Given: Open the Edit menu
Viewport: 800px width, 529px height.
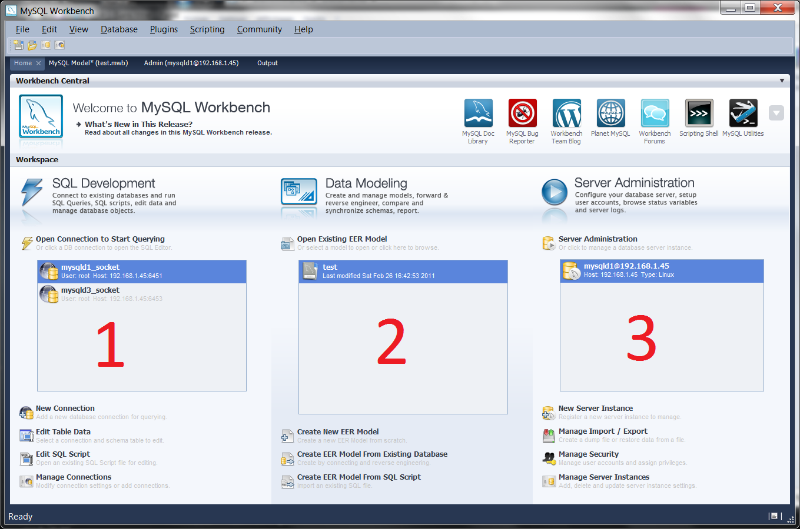Looking at the screenshot, I should point(49,29).
